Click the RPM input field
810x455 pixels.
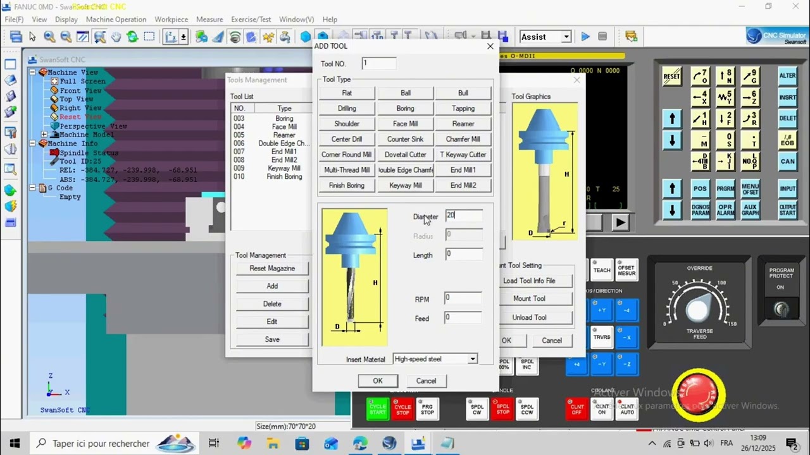(x=464, y=298)
